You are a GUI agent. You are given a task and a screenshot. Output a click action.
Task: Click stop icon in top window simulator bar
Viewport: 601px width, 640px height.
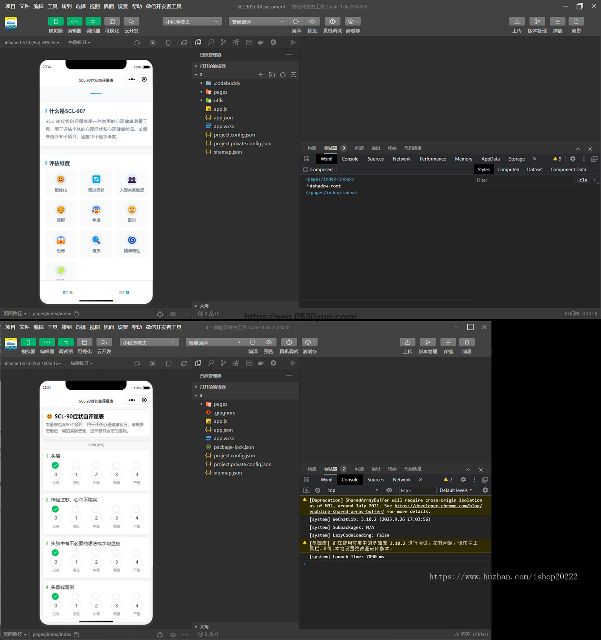point(153,43)
